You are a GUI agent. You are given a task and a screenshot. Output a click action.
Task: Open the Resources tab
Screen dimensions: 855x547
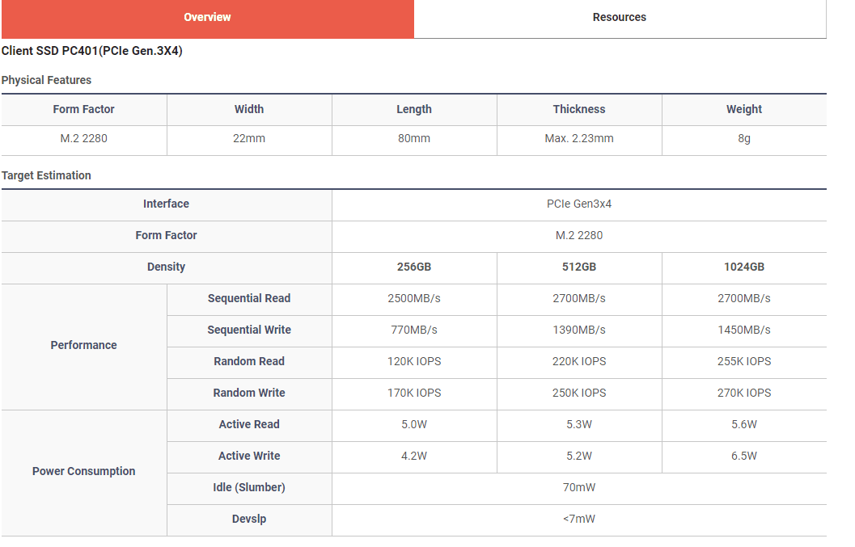tap(620, 18)
